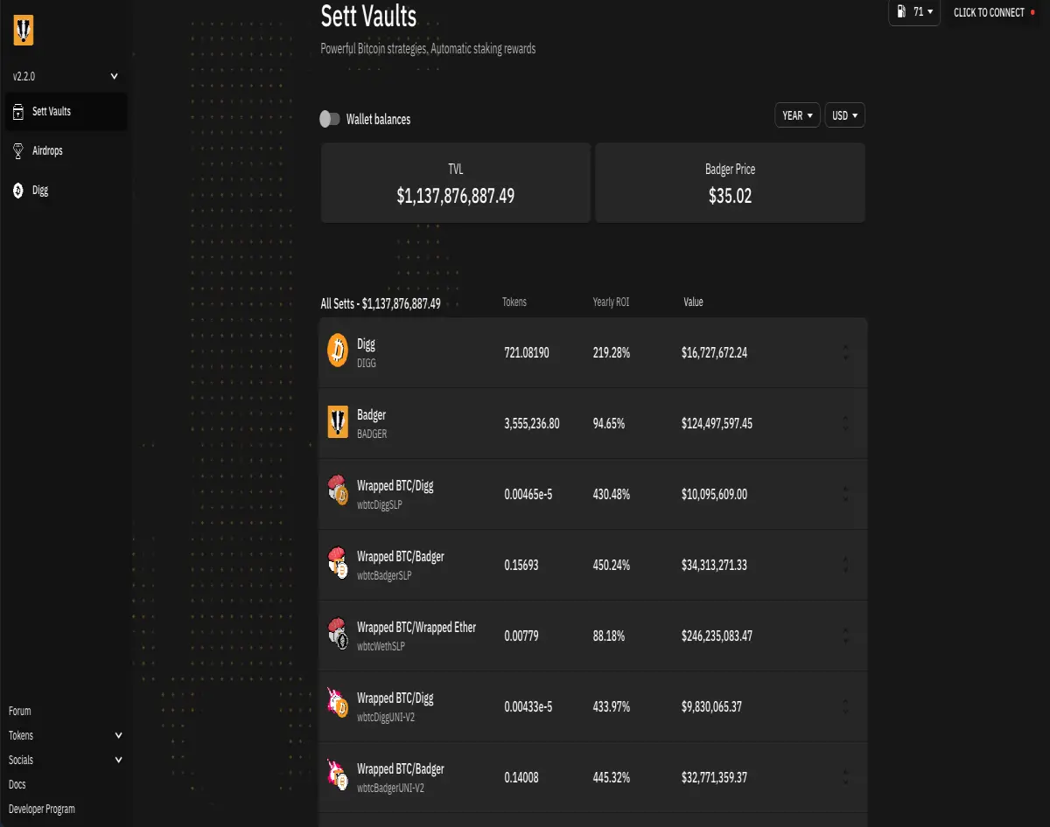Open the Forum link
This screenshot has width=1050, height=827.
pyautogui.click(x=20, y=711)
